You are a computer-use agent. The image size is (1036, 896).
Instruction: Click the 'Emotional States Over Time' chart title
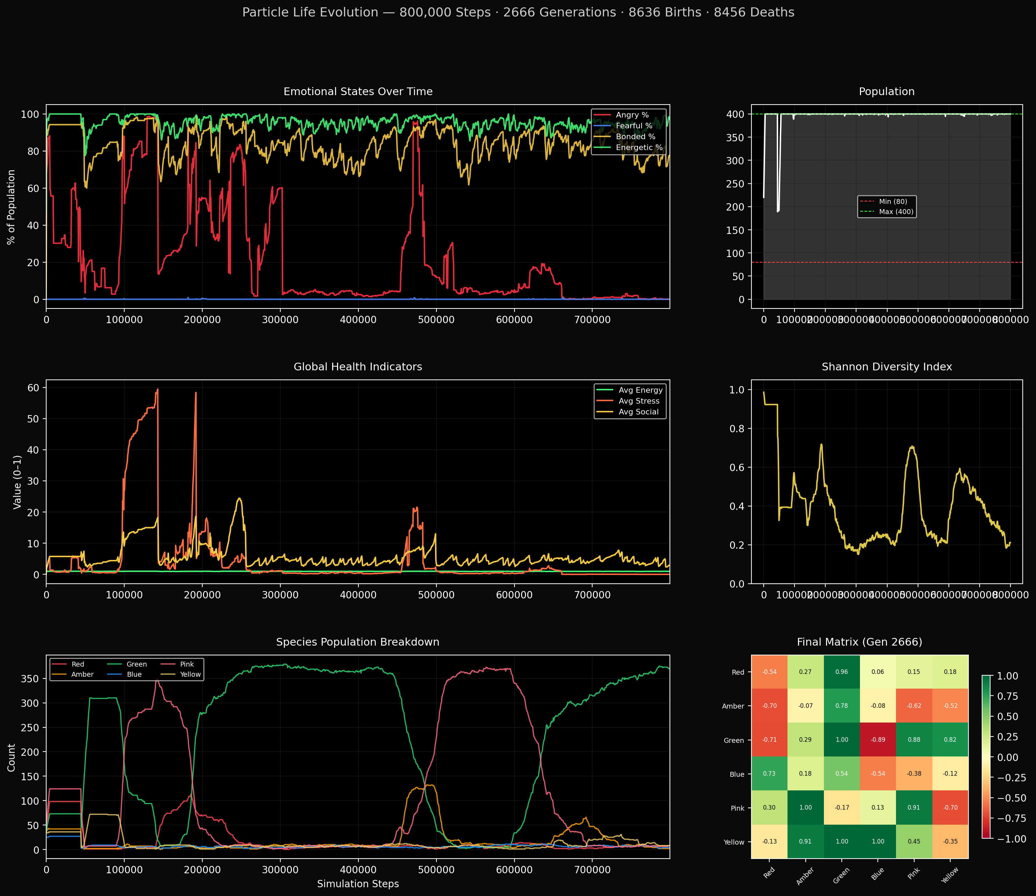358,92
